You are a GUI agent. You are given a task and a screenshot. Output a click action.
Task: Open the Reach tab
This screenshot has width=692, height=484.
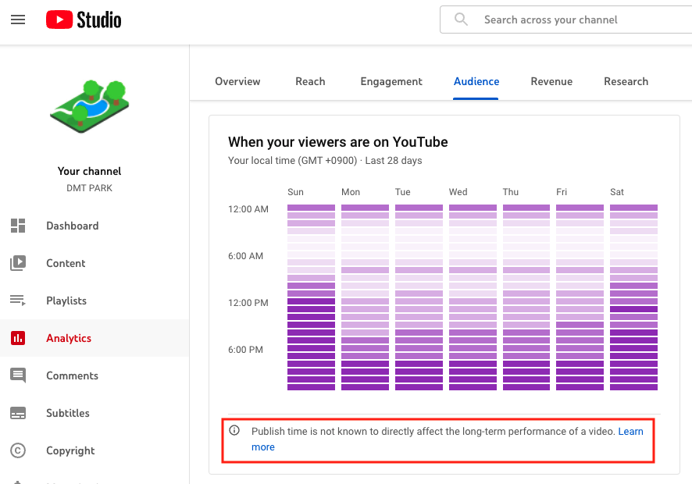click(x=310, y=81)
